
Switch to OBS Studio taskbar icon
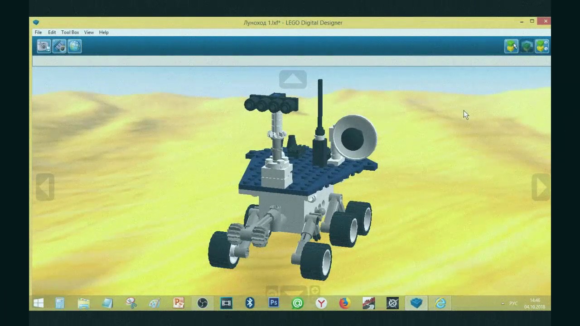click(203, 303)
